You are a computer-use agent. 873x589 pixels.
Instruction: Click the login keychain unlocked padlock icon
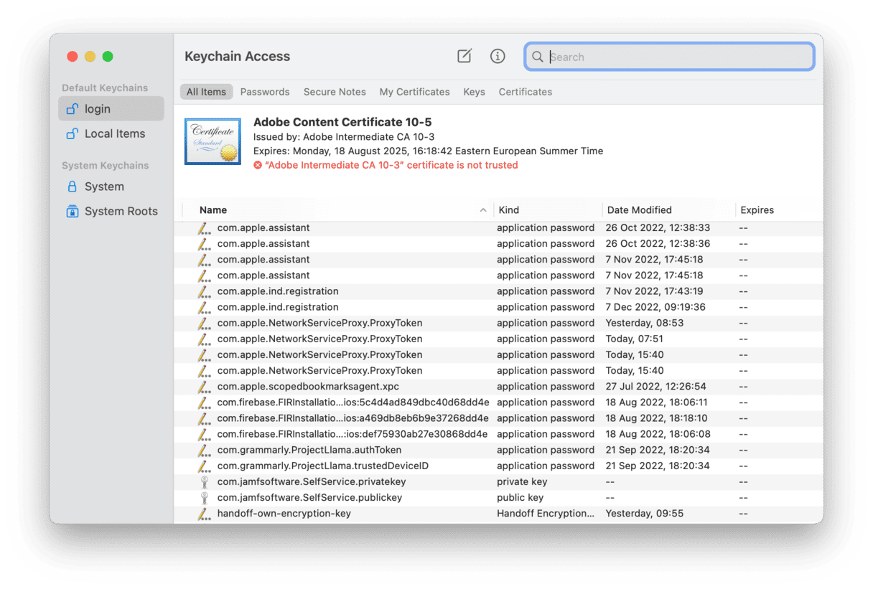point(72,109)
